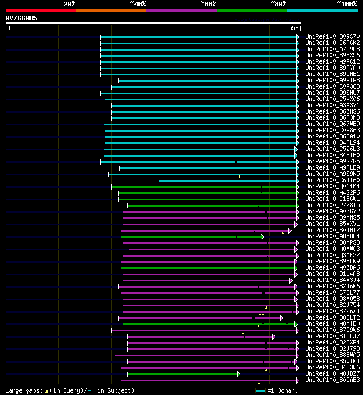Screen dimensions: 363x395
Task: Open hit UniRef100_B9HS56
Action: (332, 56)
